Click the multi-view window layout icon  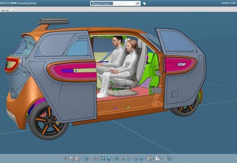(157, 158)
